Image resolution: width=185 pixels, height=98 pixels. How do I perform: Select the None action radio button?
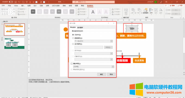73,35
